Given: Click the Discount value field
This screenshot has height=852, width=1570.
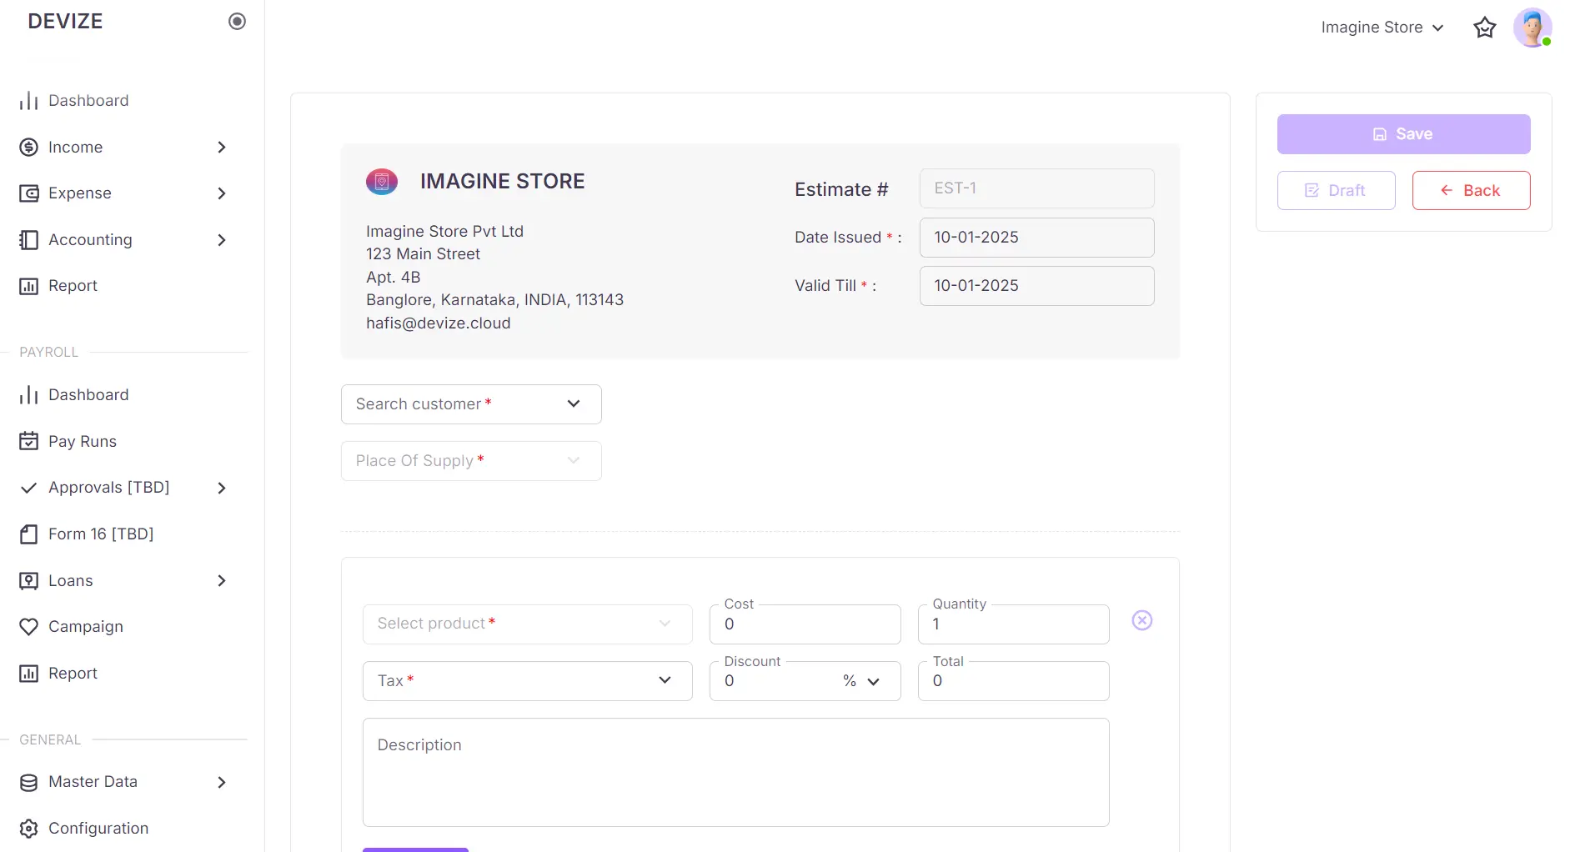Looking at the screenshot, I should (x=775, y=681).
